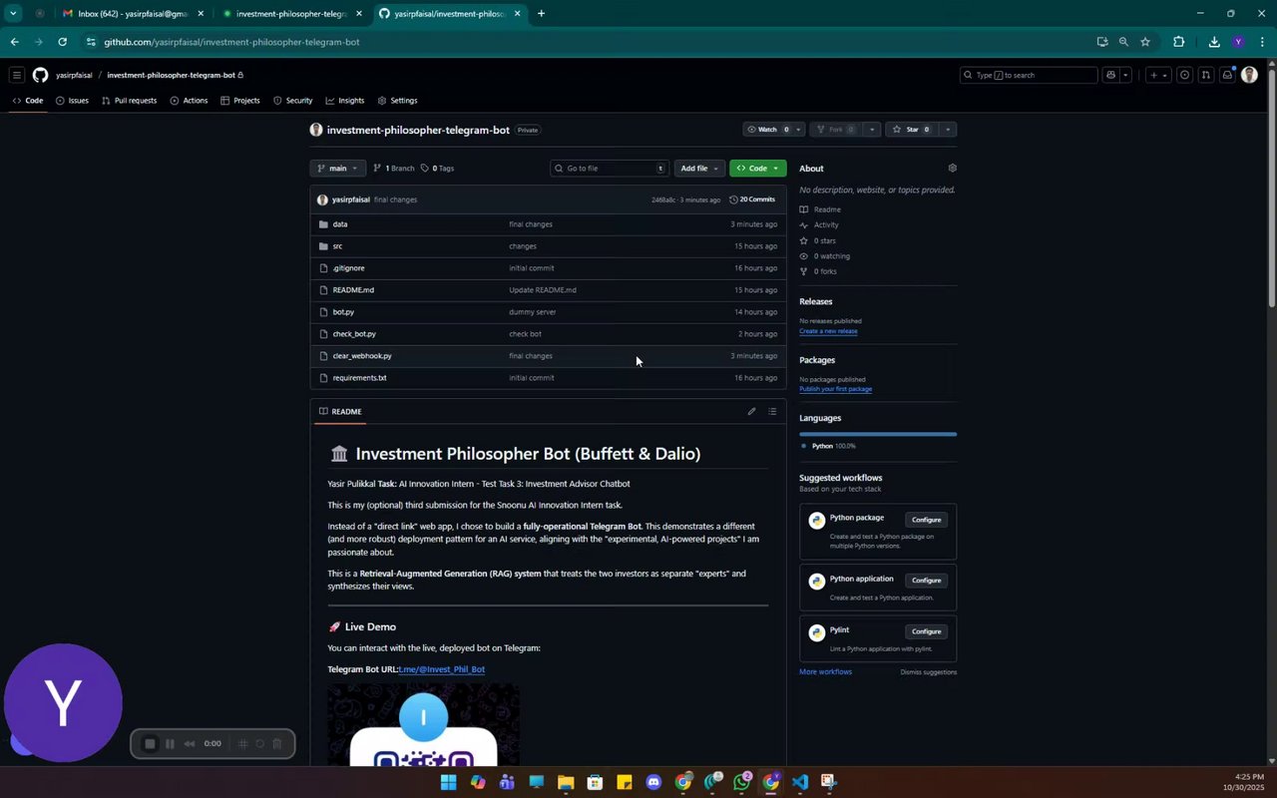
Task: Switch to the Code tab
Action: click(28, 101)
